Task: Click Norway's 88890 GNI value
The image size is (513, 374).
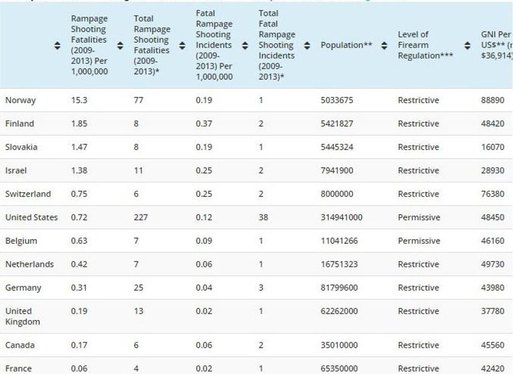Action: click(x=493, y=100)
